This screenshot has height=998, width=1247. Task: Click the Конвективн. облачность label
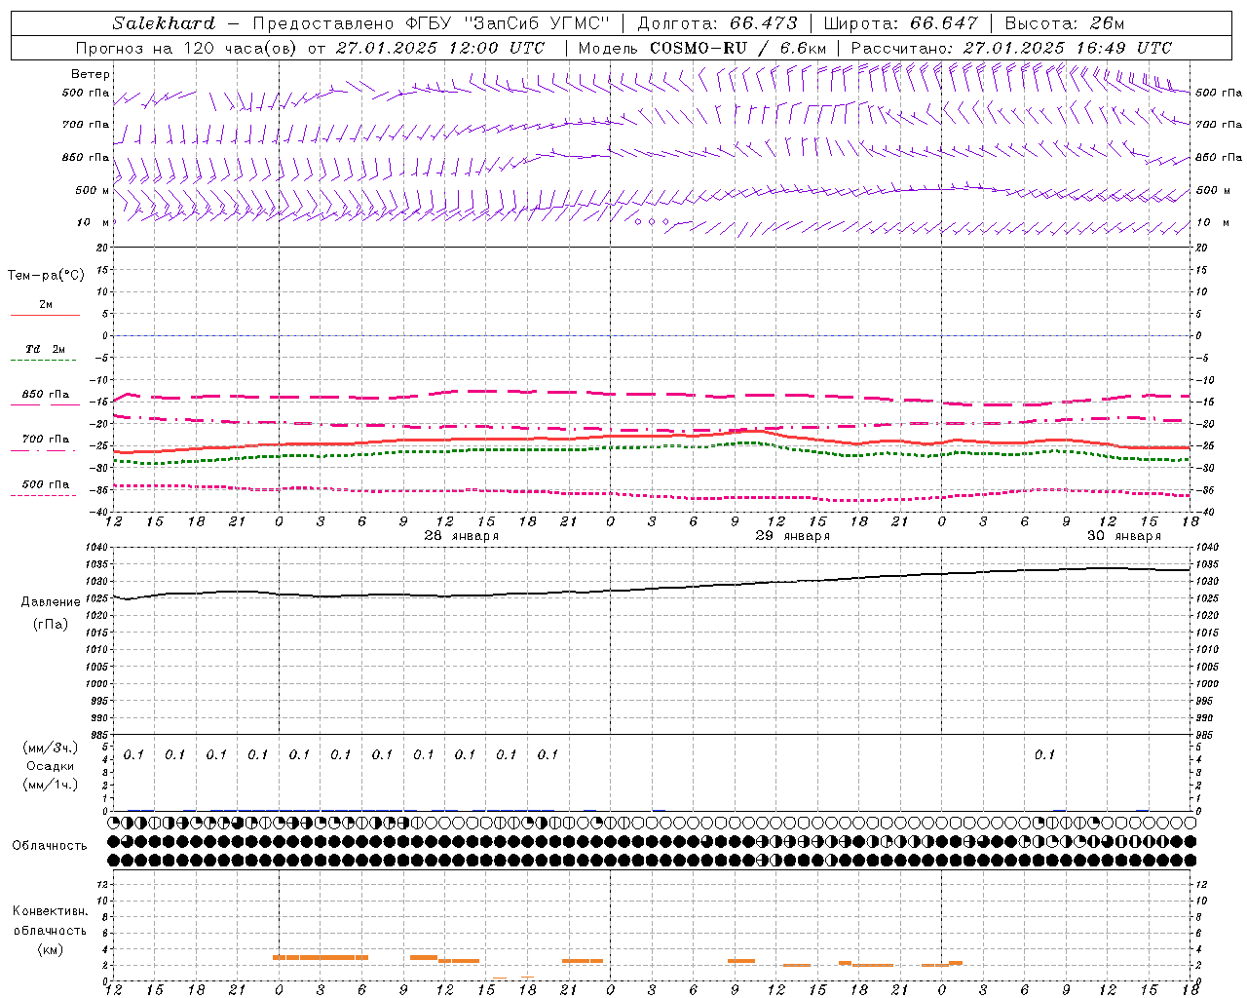pyautogui.click(x=50, y=921)
